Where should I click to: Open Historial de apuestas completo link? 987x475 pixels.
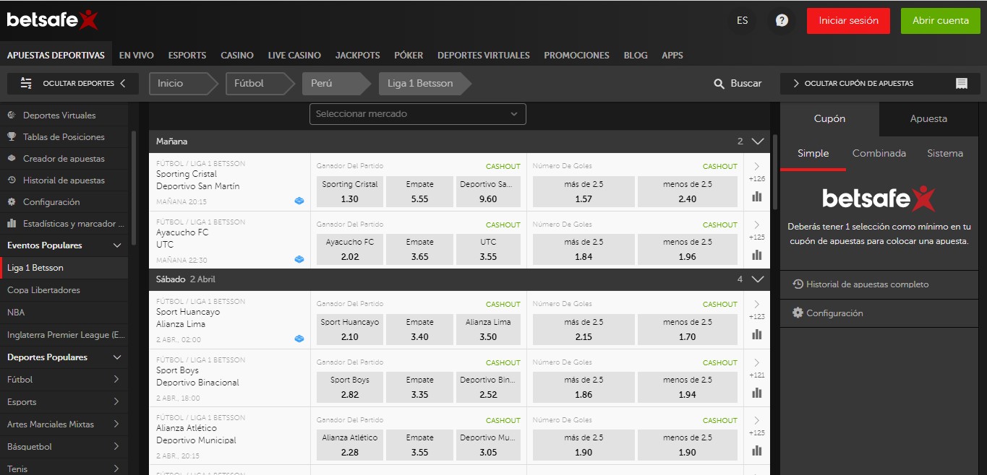point(867,284)
